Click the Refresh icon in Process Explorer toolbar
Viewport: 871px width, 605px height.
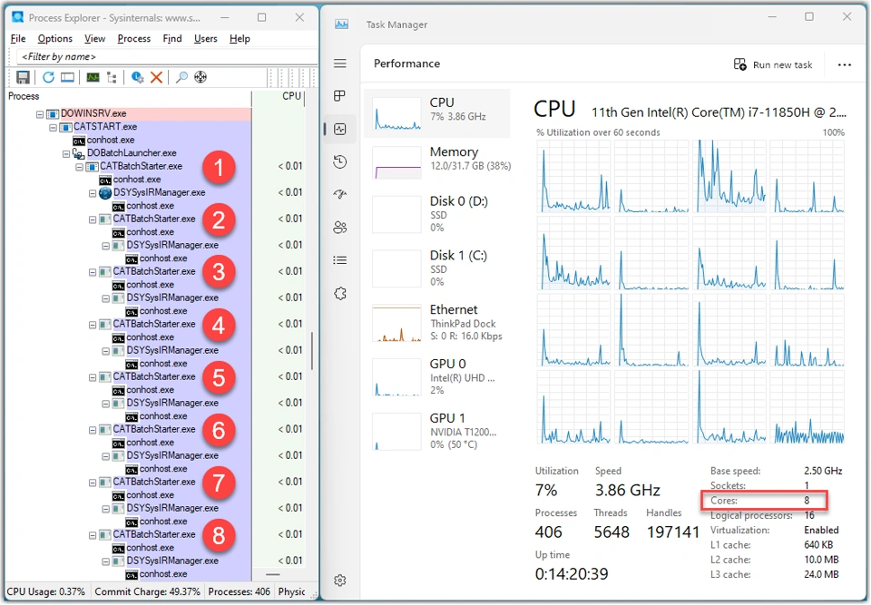point(48,77)
